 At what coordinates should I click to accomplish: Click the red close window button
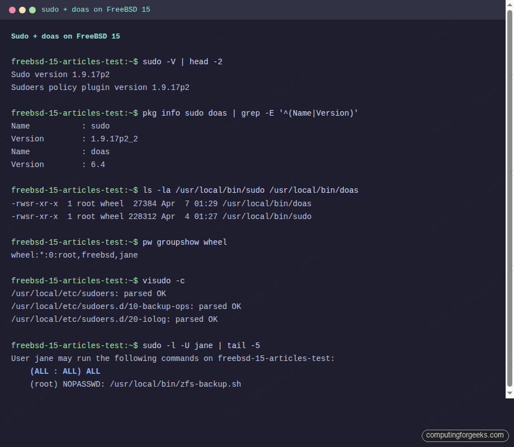[x=12, y=9]
